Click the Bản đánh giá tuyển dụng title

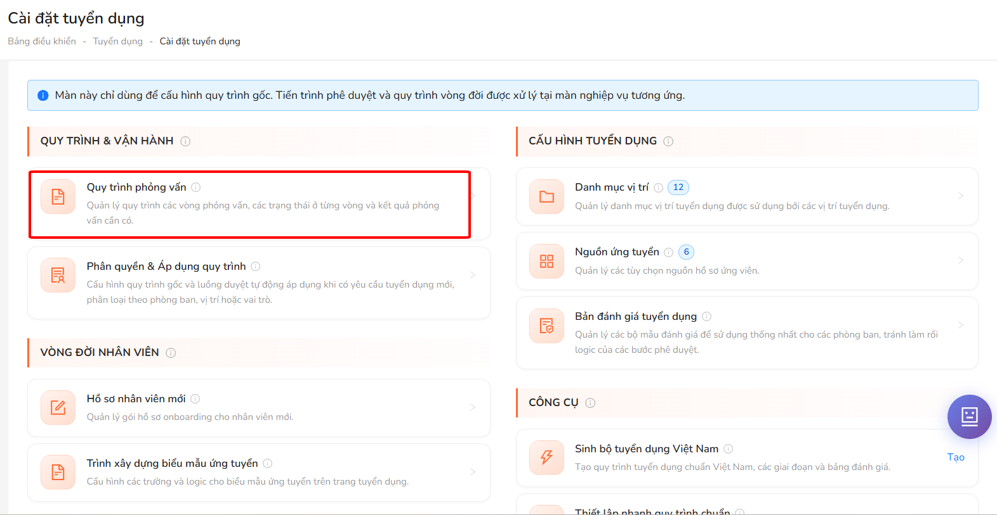click(636, 317)
